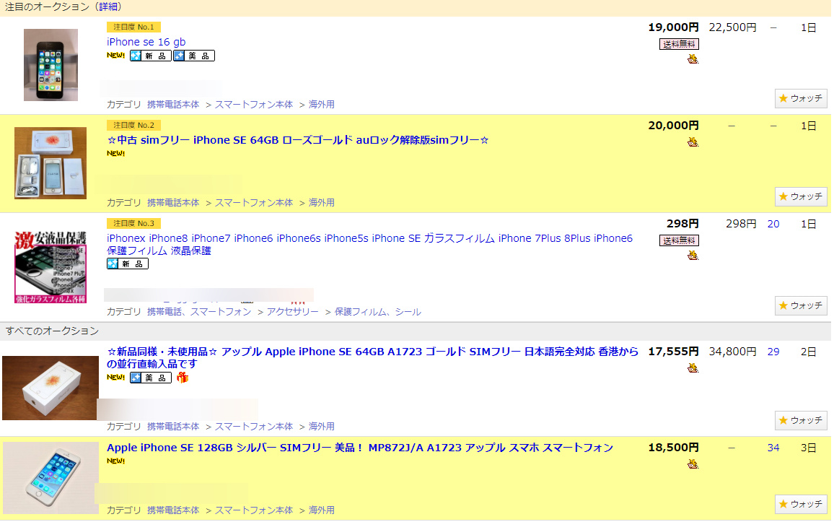Screen dimensions: 834x522
Task: Click the watch star button for iPhone se 16 gb
Action: tap(800, 98)
